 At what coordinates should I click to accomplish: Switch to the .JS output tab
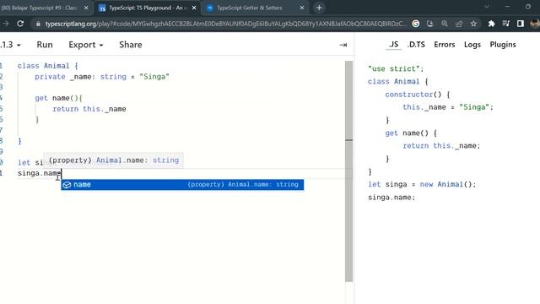tap(394, 45)
